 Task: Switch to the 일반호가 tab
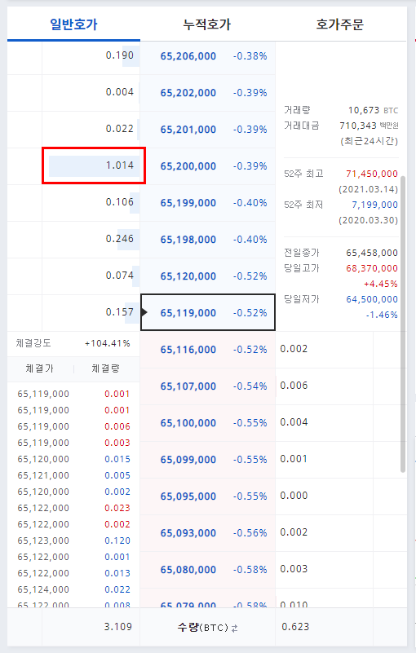pyautogui.click(x=73, y=24)
